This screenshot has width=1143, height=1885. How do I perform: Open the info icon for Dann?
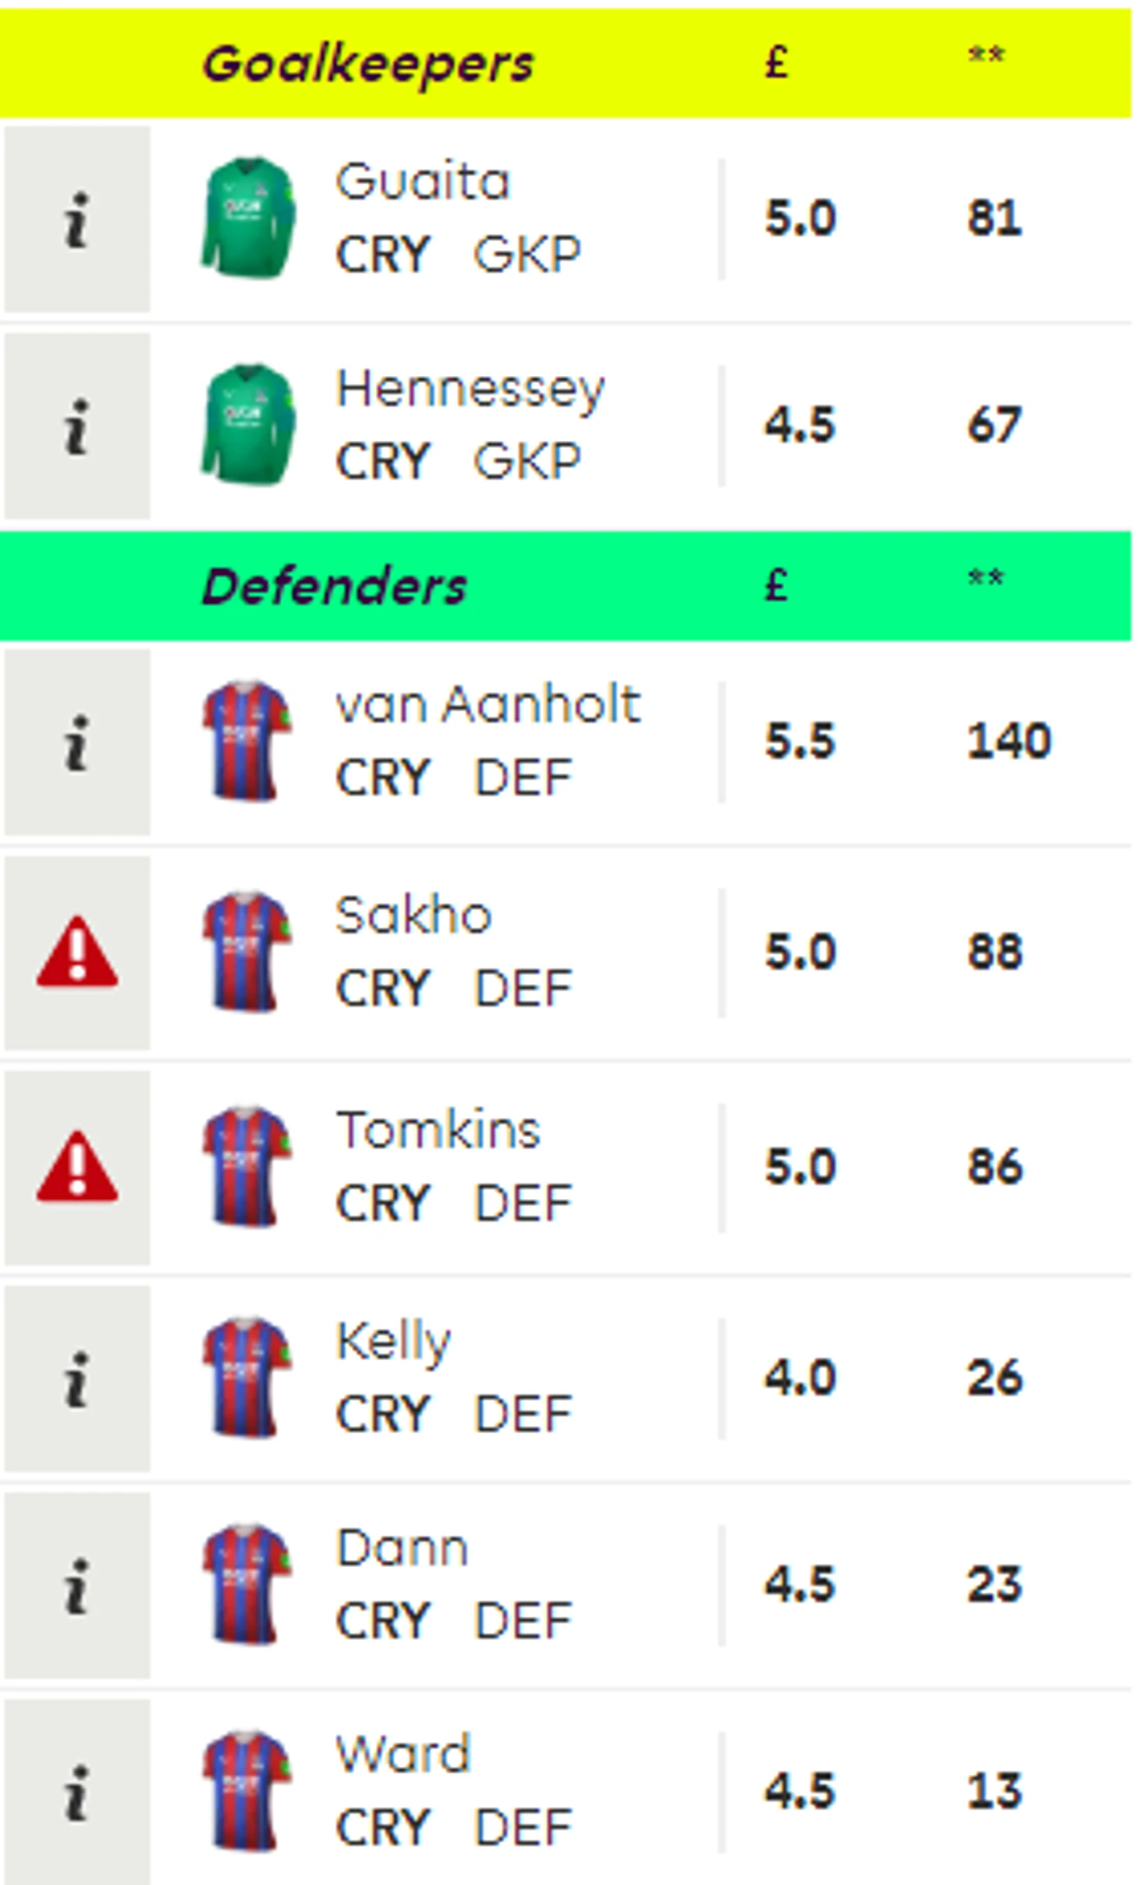point(77,1585)
